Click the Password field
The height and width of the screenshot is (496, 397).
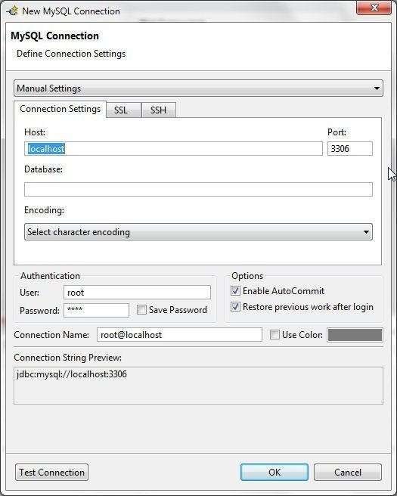pyautogui.click(x=96, y=310)
